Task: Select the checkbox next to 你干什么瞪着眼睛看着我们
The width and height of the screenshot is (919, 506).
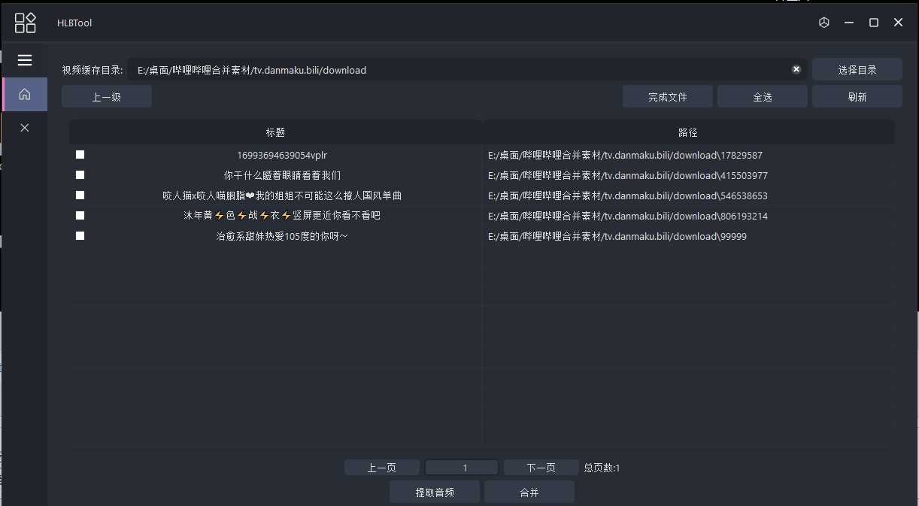Action: point(80,174)
